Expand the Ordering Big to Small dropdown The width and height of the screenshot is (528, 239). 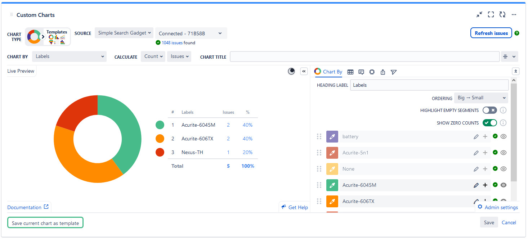tap(481, 98)
